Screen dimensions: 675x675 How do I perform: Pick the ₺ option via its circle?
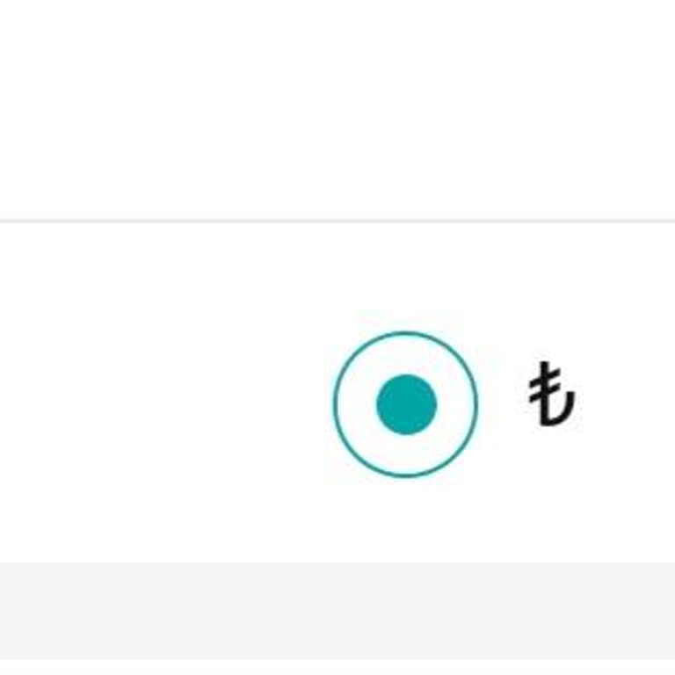(x=405, y=404)
